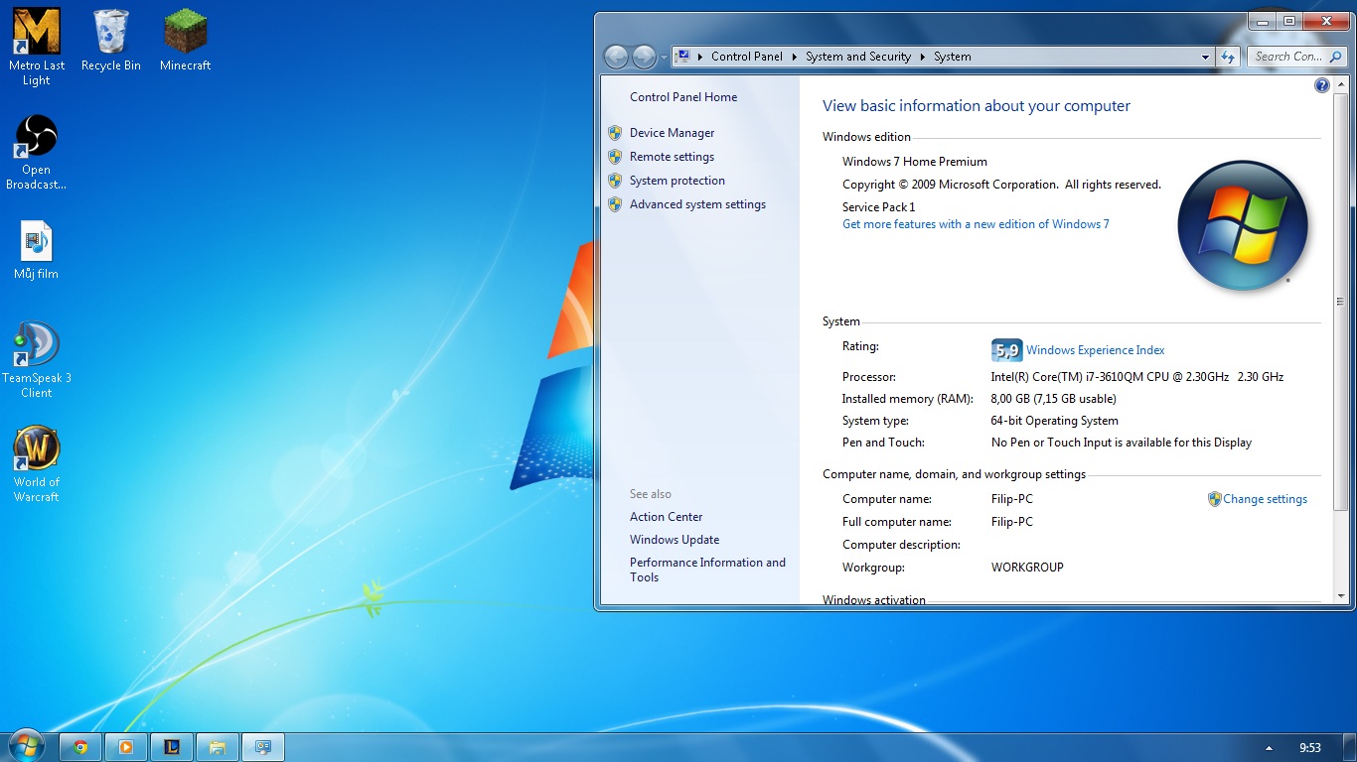The height and width of the screenshot is (762, 1357).
Task: Select the Můj film file icon
Action: (x=37, y=250)
